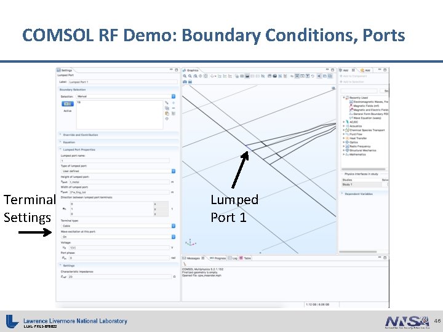
Task: Click the clear selection icon
Action: [x=174, y=114]
